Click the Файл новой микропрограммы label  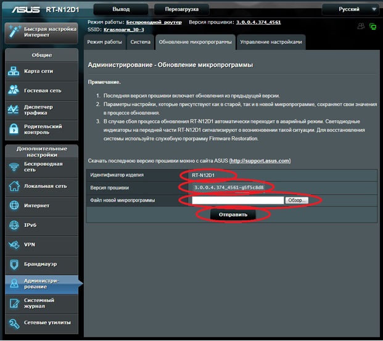click(122, 200)
